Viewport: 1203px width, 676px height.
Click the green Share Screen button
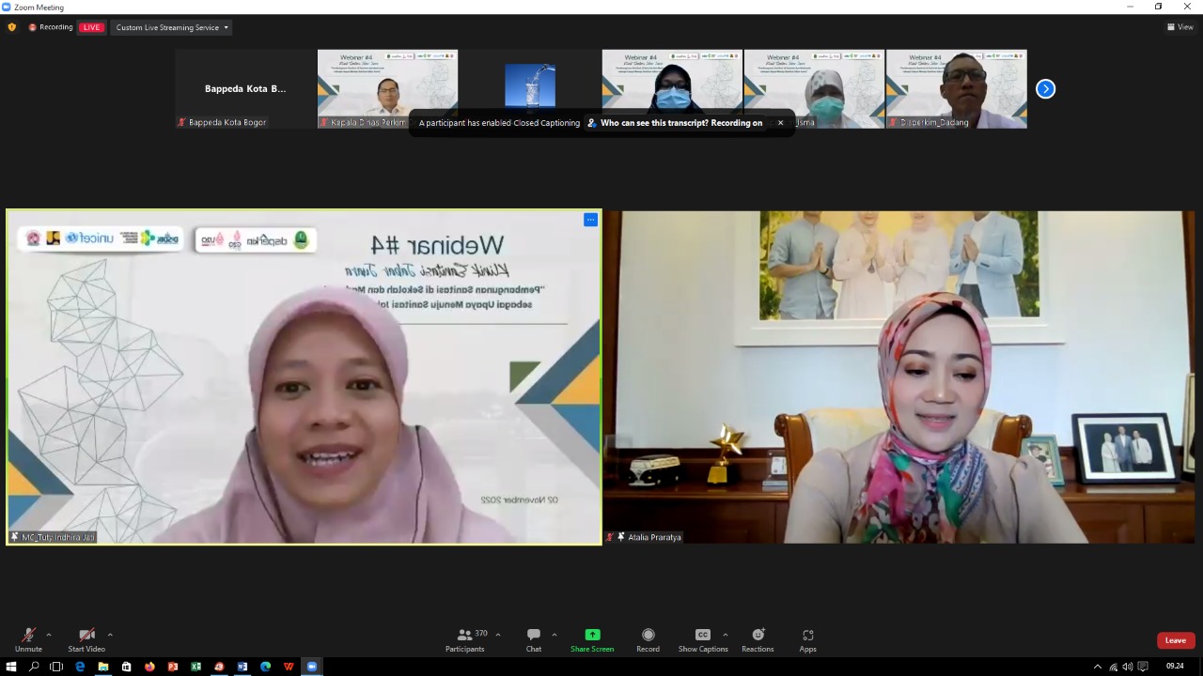[x=592, y=639]
